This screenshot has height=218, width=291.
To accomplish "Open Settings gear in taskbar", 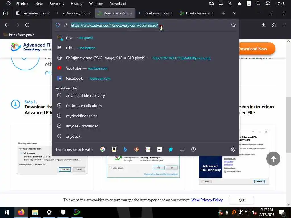I will 49,212.
